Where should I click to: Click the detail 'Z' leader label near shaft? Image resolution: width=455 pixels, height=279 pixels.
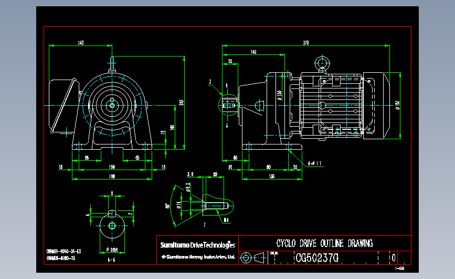(210, 82)
